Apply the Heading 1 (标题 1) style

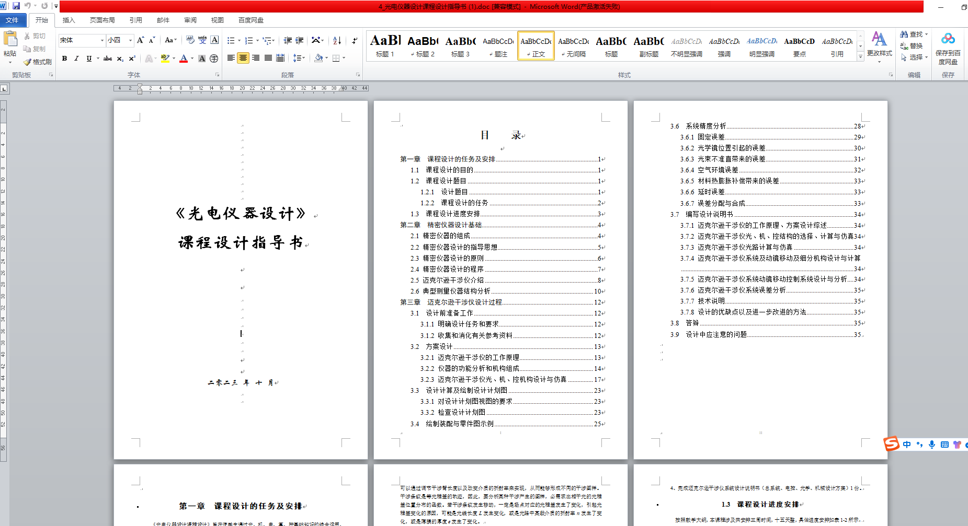coord(385,46)
